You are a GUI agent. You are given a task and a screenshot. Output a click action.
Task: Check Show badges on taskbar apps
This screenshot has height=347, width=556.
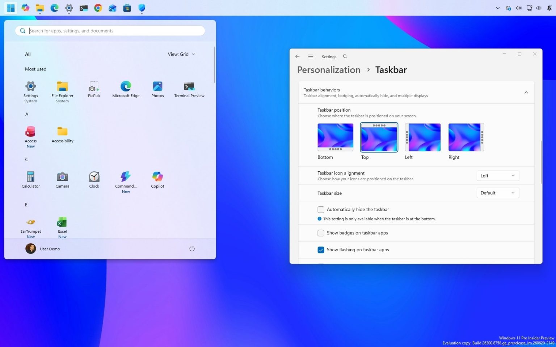coord(321,233)
